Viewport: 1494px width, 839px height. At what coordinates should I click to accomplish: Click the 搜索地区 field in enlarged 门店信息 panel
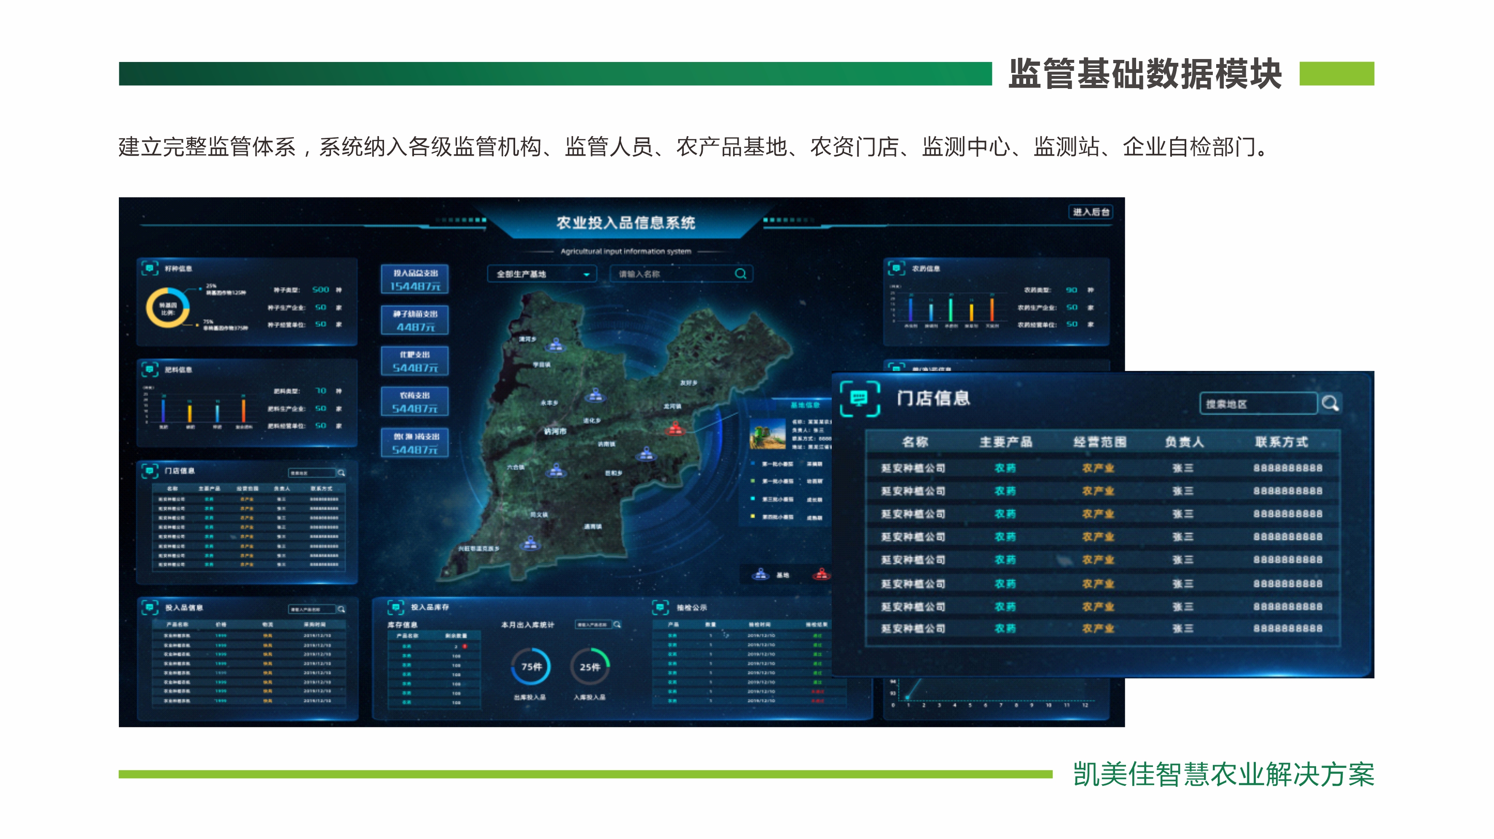pyautogui.click(x=1258, y=403)
